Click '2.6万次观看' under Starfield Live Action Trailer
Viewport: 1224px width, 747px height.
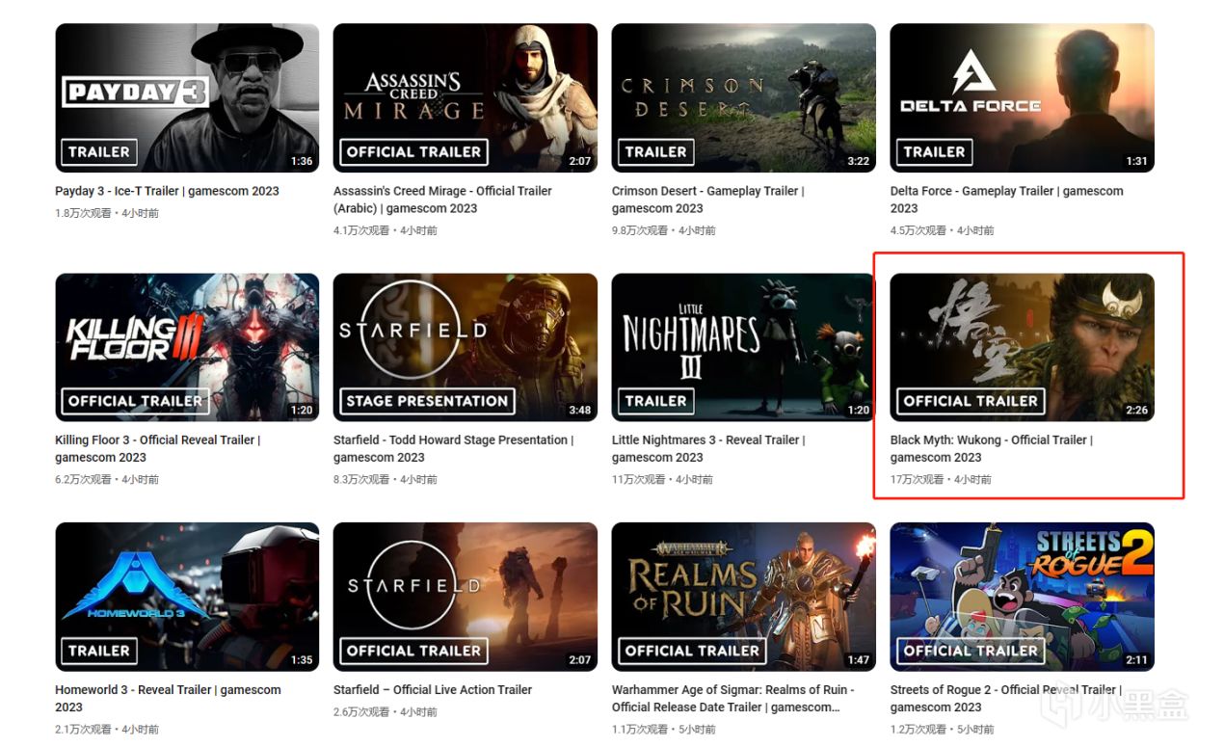click(x=362, y=712)
